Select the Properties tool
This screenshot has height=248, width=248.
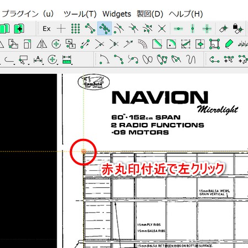click(x=214, y=44)
